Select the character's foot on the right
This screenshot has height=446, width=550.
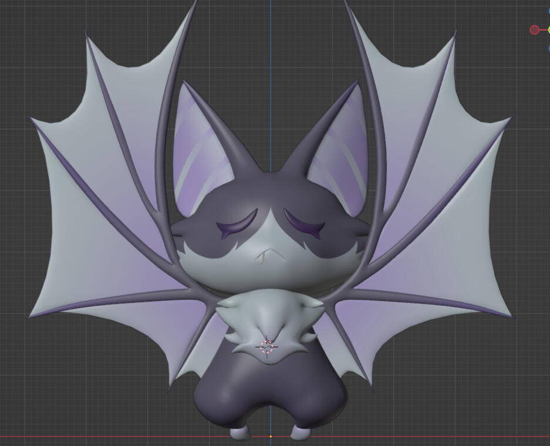(x=300, y=434)
